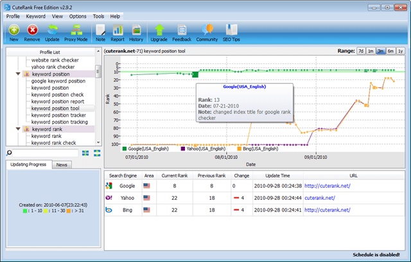Toggle Google(USA_English) legend entry
Screen dimensions: 411x262
tap(146, 149)
